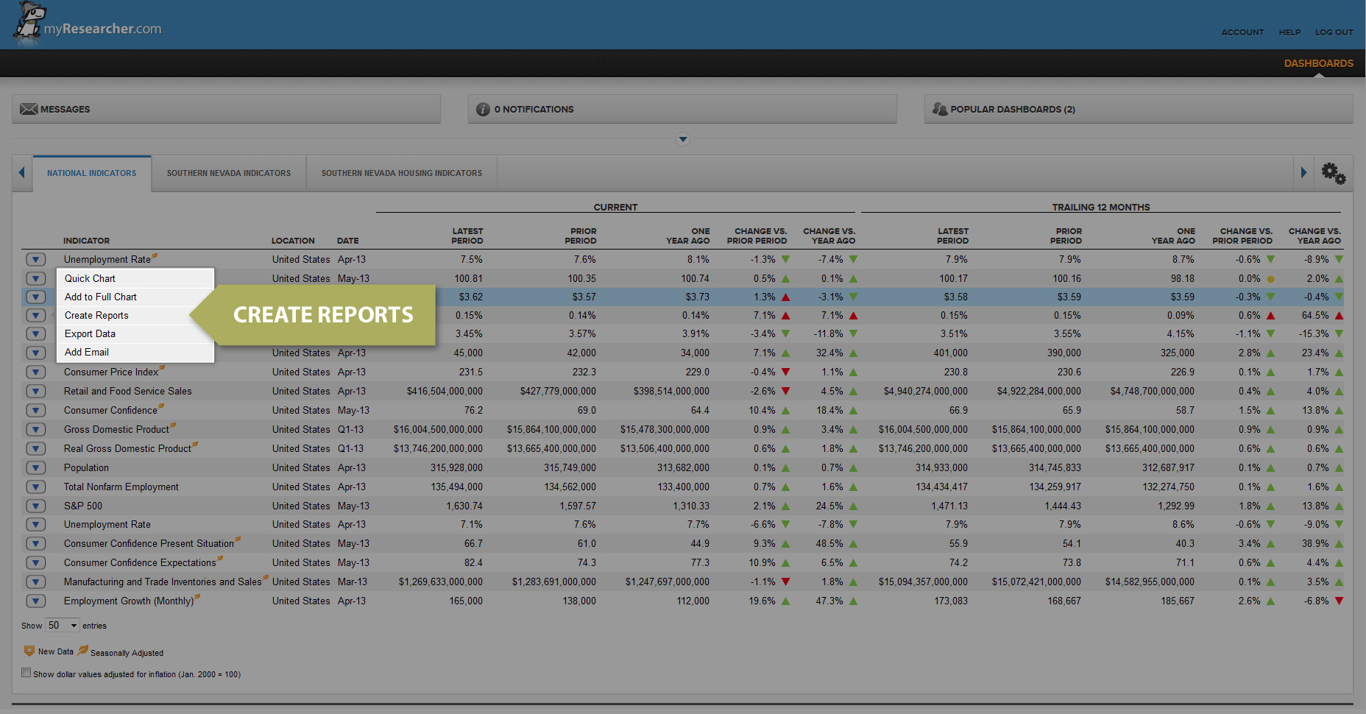Sort by the Location column header
The image size is (1366, 714).
pos(293,241)
